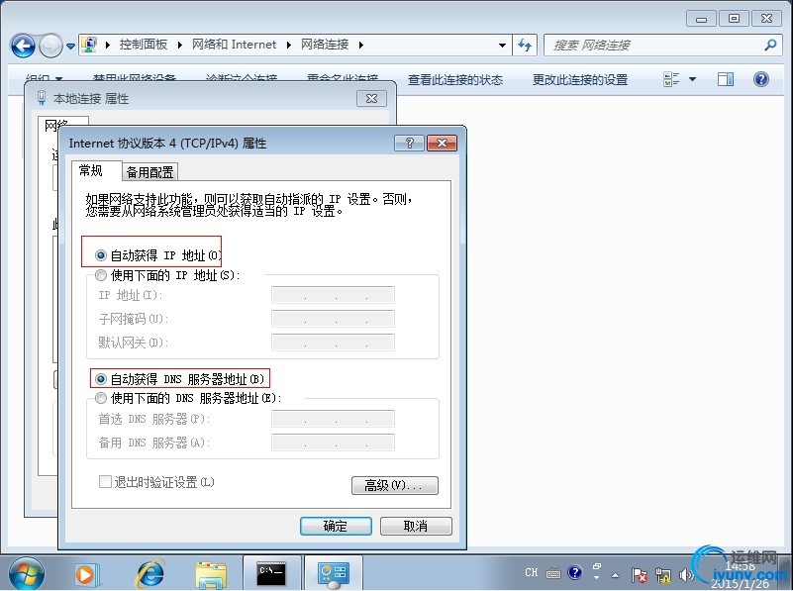
Task: Click 控制面板 breadcrumb in address bar
Action: [x=144, y=45]
